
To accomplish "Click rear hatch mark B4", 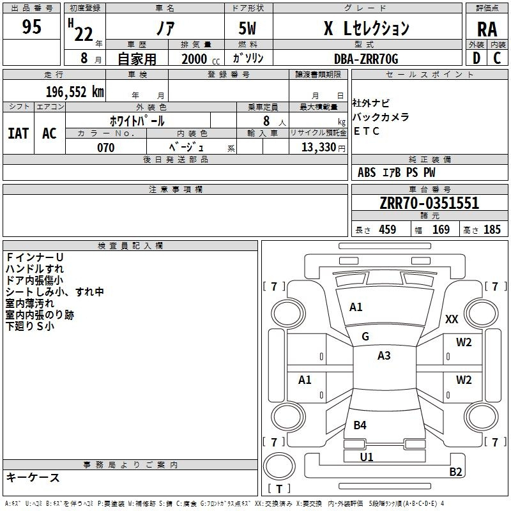I will [360, 425].
